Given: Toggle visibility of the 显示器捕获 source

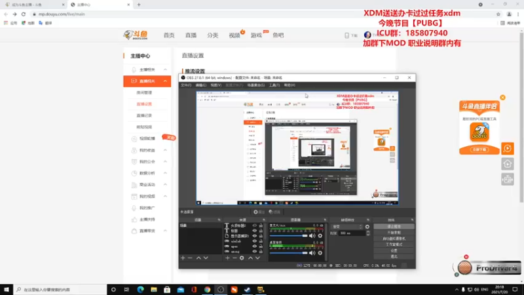Looking at the screenshot, I should point(255,236).
